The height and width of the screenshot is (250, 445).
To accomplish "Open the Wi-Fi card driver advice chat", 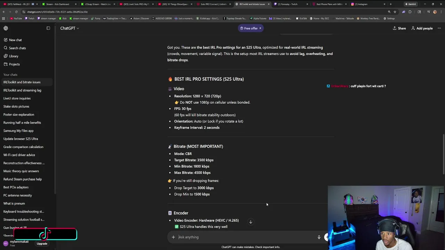I will point(27,155).
